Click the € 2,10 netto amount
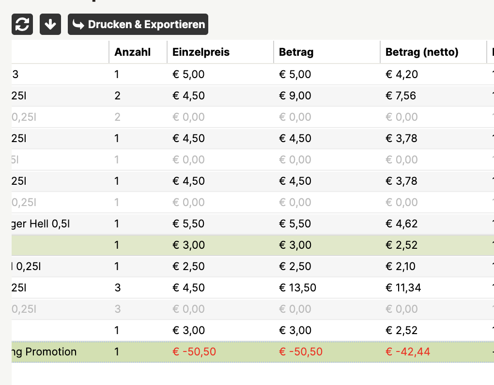Image resolution: width=494 pixels, height=385 pixels. [401, 266]
